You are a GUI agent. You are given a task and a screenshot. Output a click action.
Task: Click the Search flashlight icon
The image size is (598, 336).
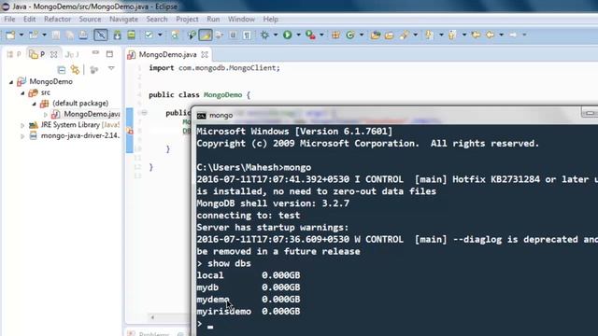coord(405,35)
